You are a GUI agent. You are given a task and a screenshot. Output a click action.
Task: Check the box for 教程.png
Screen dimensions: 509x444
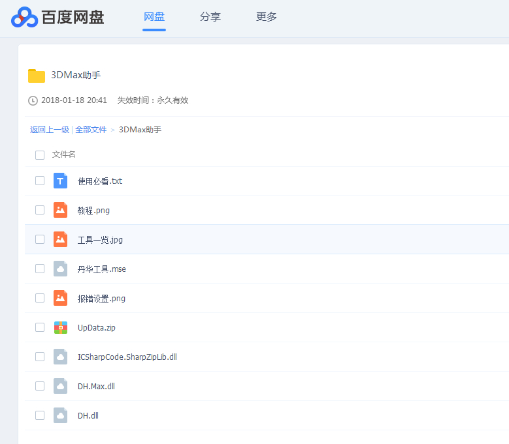click(40, 210)
